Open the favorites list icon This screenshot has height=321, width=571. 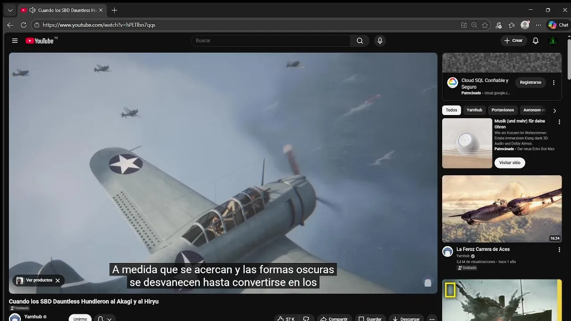[x=512, y=25]
